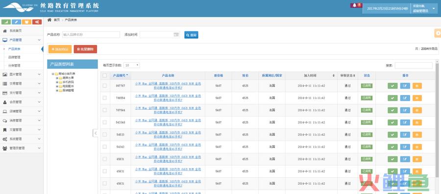Image resolution: width=441 pixels, height=194 pixels.
Task: Sort by 产品编号 column header
Action: 121,75
